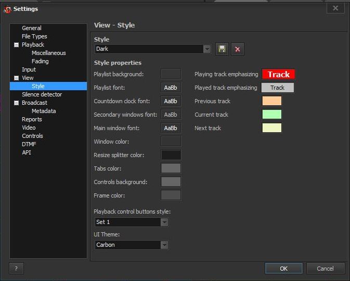Open Fading settings page
This screenshot has width=350, height=281.
(x=40, y=61)
